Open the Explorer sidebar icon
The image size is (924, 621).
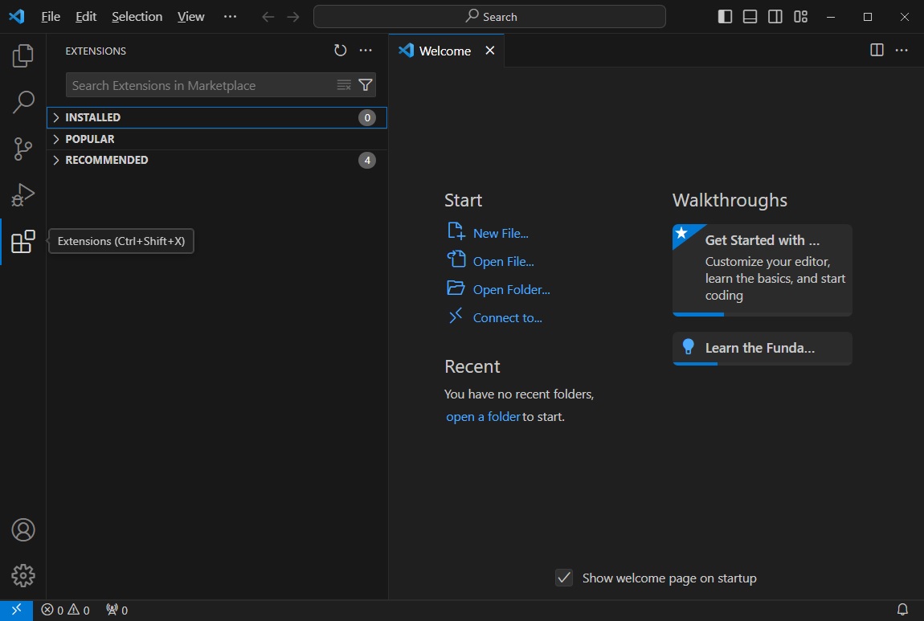[x=23, y=55]
